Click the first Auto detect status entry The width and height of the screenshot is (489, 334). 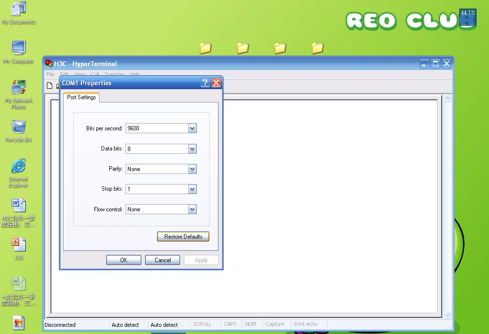(x=125, y=325)
